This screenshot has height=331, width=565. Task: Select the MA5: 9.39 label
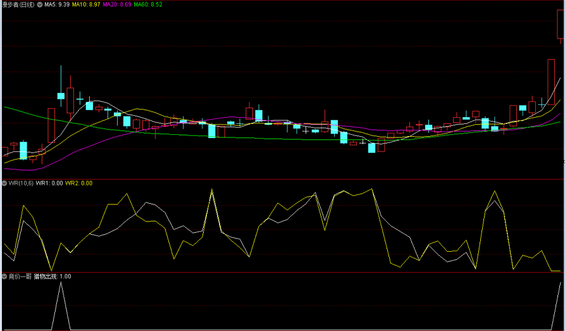click(x=57, y=4)
